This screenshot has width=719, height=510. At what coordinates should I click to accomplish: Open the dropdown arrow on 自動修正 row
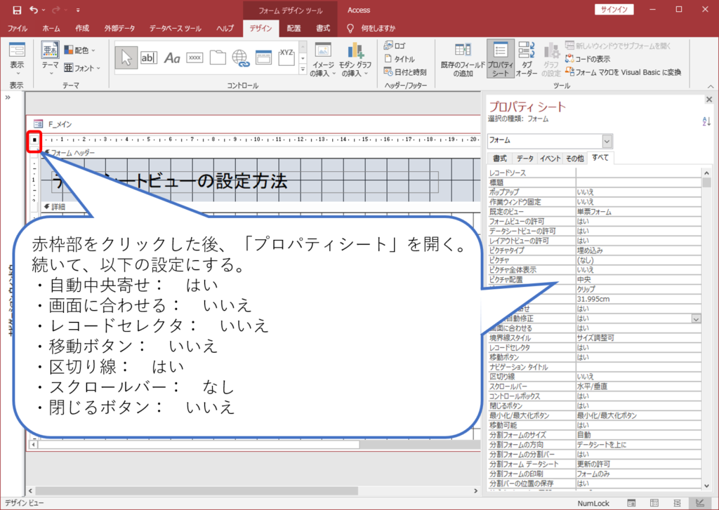point(696,318)
